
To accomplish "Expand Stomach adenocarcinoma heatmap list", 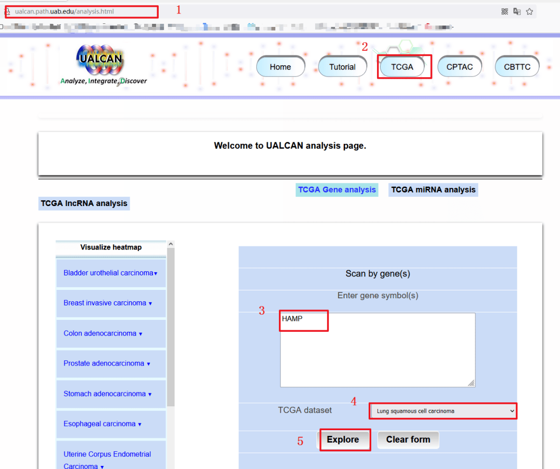I will [x=111, y=394].
